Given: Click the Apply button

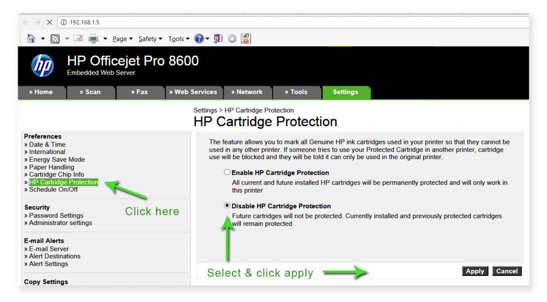Looking at the screenshot, I should [475, 271].
